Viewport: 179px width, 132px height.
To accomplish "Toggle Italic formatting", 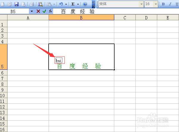I will [170, 4].
